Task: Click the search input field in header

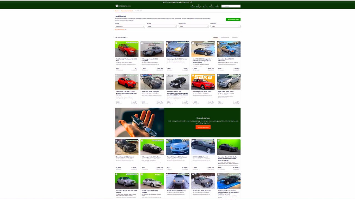Action: pyautogui.click(x=231, y=6)
